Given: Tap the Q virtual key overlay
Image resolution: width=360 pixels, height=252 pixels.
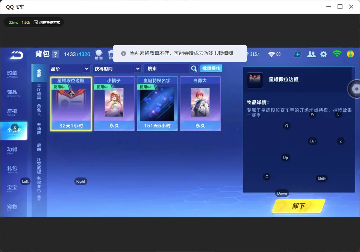Looking at the screenshot, I should (287, 126).
